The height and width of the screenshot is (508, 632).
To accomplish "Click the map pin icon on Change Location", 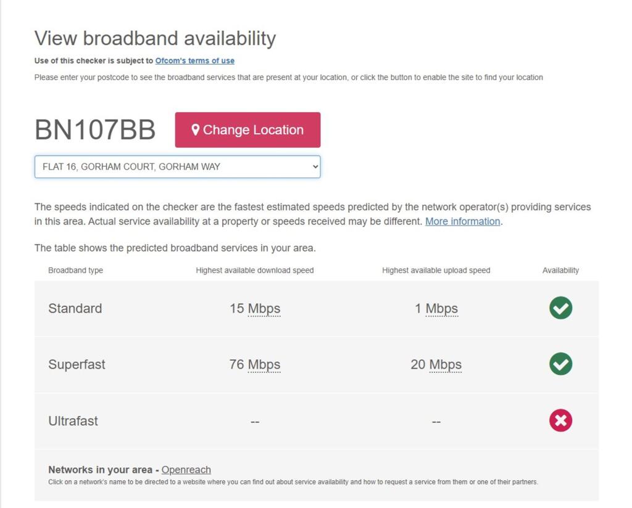I will (x=196, y=130).
